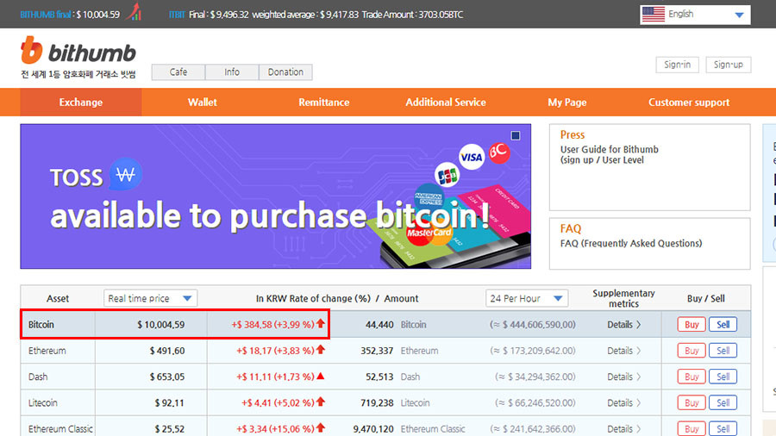Expand Litecoin Details
Screen dimensions: 776x436
click(624, 403)
